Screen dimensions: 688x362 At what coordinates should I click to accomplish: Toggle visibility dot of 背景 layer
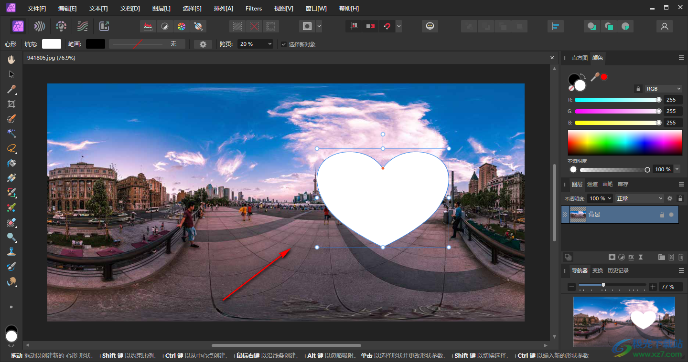pyautogui.click(x=671, y=215)
